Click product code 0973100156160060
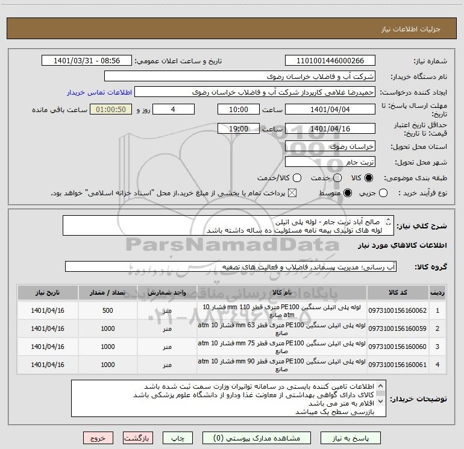Viewport: 464px width, 449px height. [398, 347]
